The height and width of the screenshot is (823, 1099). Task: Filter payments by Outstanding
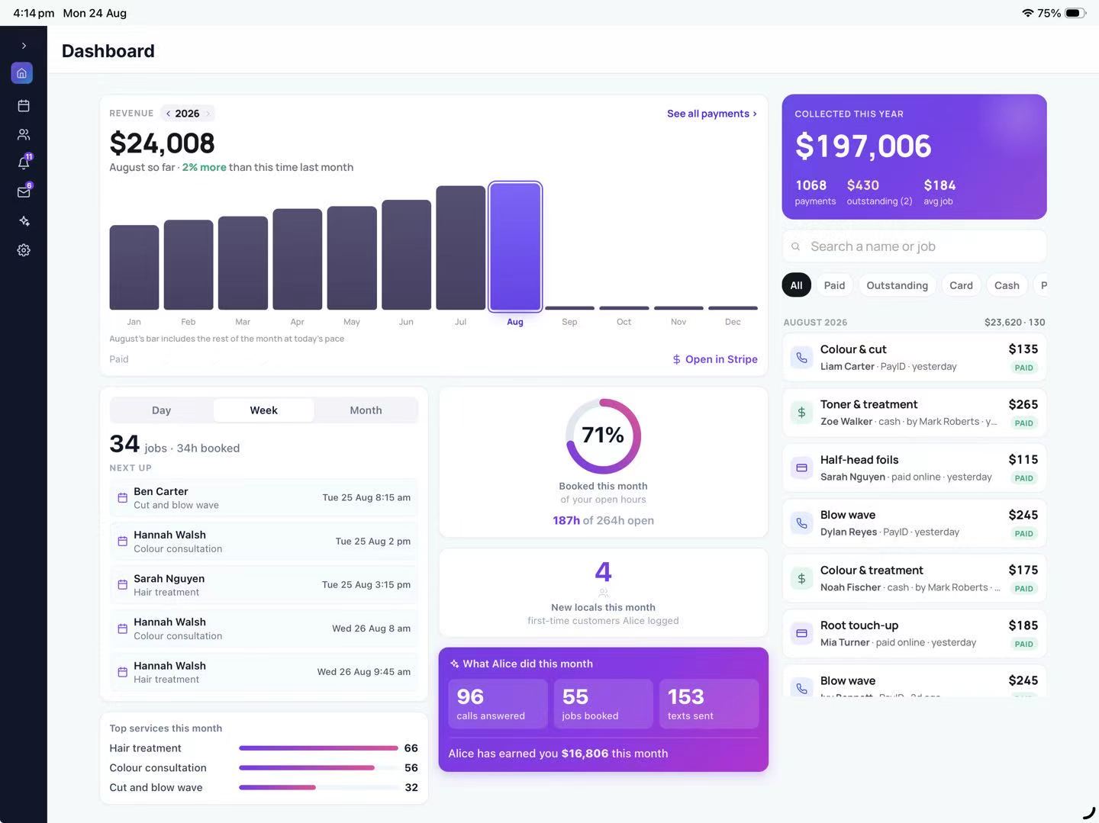tap(897, 285)
